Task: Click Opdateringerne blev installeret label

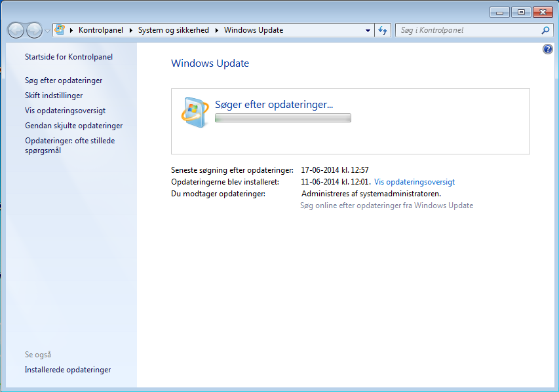Action: pyautogui.click(x=225, y=182)
